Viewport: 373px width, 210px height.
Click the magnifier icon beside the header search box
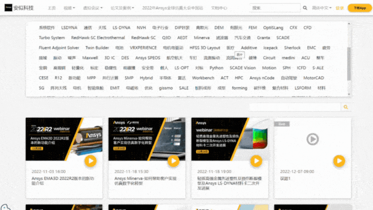pos(305,8)
